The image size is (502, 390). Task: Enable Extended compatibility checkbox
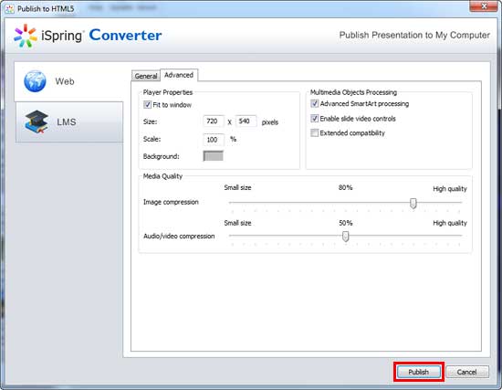[314, 132]
